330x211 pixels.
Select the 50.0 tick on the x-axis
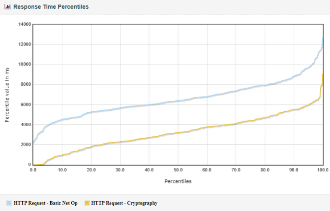(x=178, y=170)
